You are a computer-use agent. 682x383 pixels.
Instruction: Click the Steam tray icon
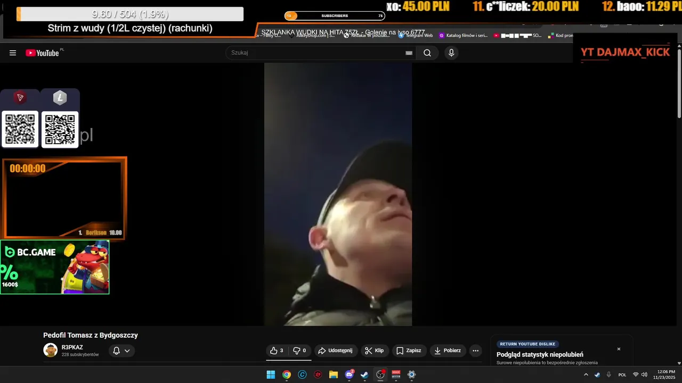click(597, 374)
